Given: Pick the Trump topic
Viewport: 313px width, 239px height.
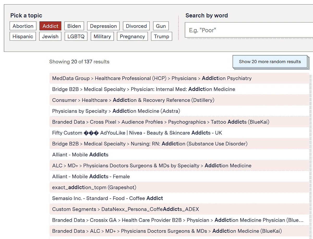Looking at the screenshot, I should 161,36.
